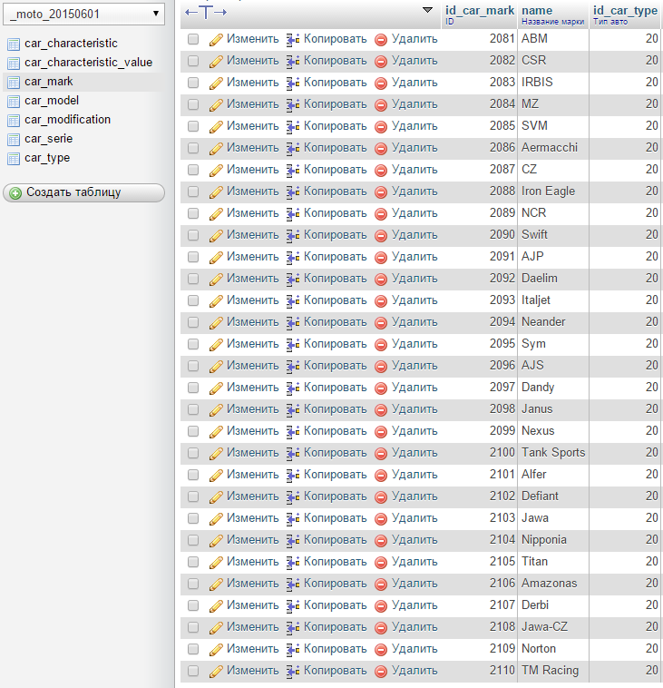
Task: Click the copy icon in Neander row
Action: pyautogui.click(x=293, y=323)
